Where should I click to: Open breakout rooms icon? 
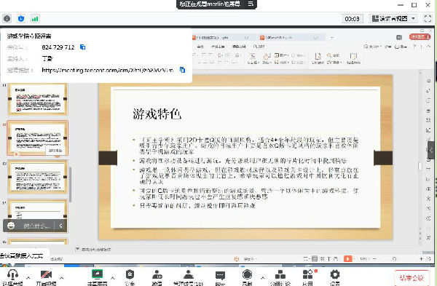[280, 277]
